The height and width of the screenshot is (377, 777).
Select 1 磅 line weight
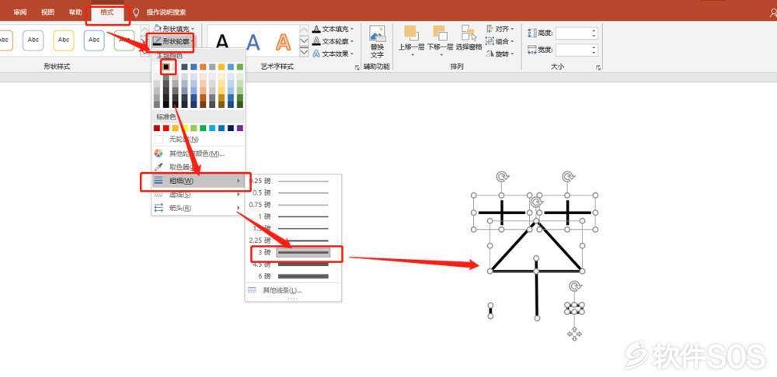pyautogui.click(x=294, y=216)
